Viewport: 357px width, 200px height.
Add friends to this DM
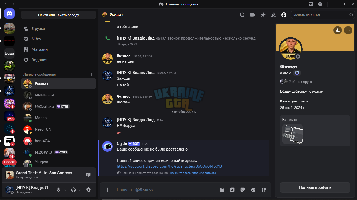[x=273, y=15]
